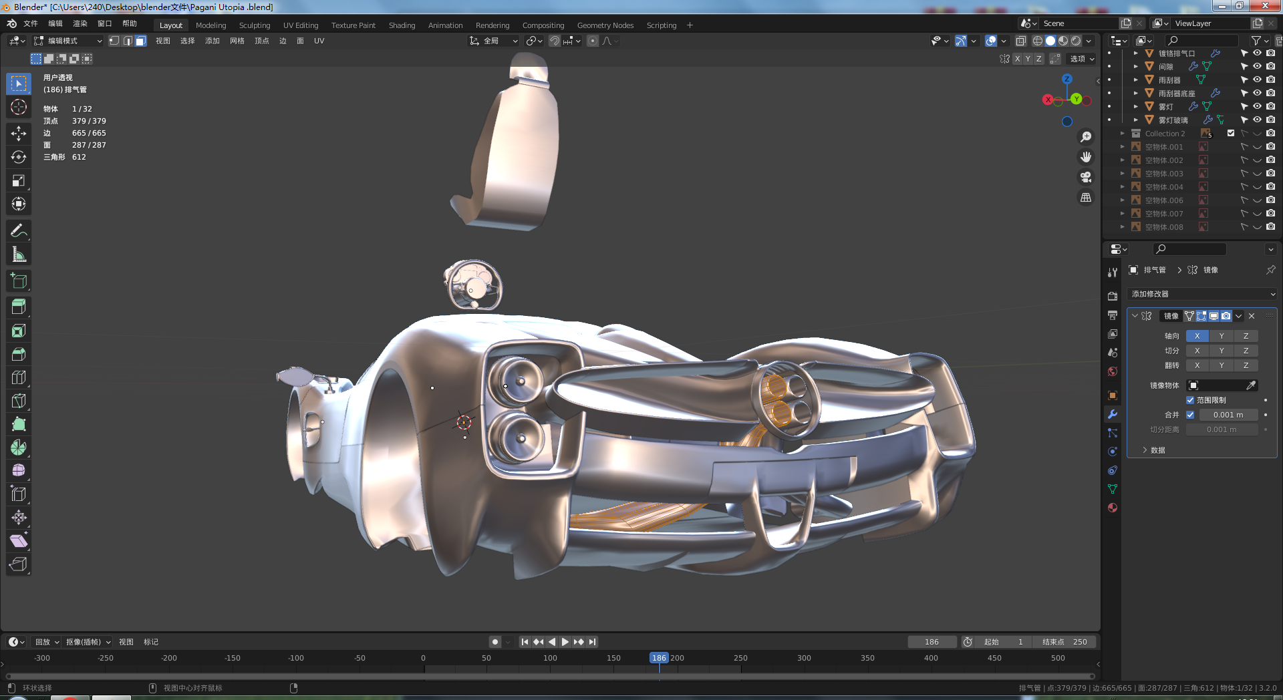
Task: Open the 渲染 menu
Action: click(80, 23)
